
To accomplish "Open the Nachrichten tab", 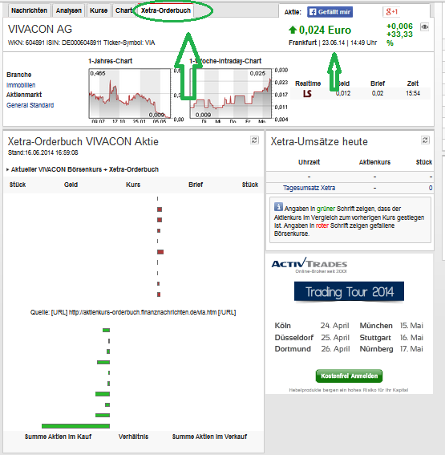I will click(29, 10).
